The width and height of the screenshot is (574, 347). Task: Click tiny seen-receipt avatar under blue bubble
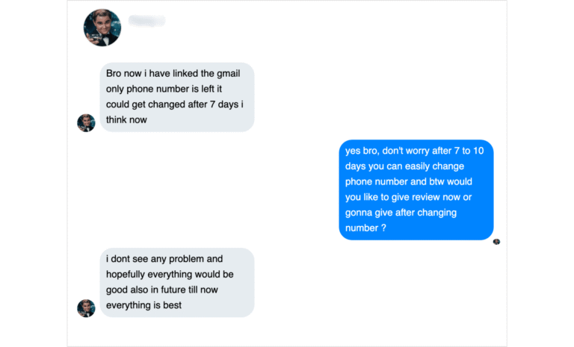[x=496, y=242]
